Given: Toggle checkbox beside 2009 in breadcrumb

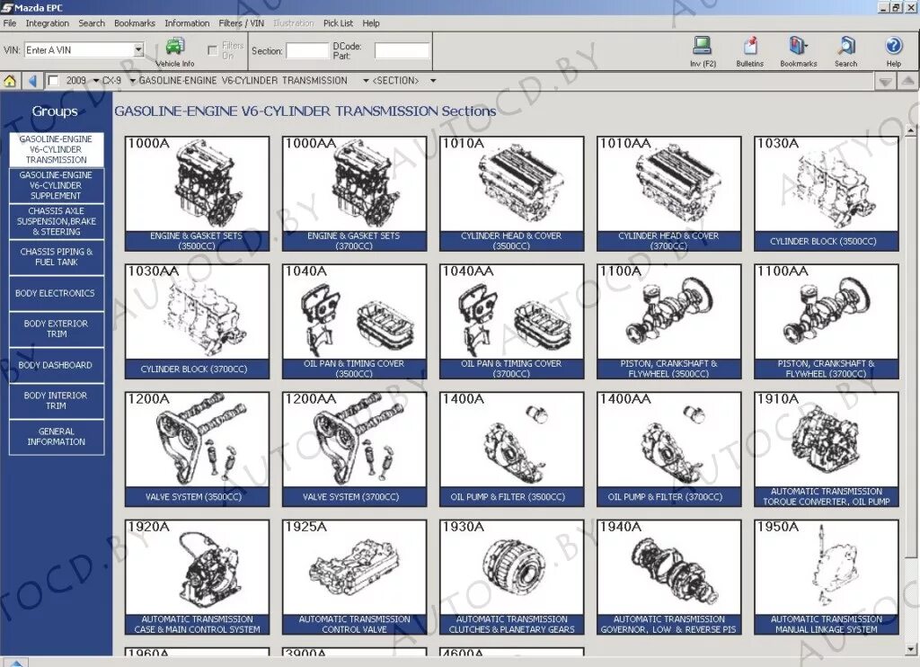Looking at the screenshot, I should pos(53,80).
